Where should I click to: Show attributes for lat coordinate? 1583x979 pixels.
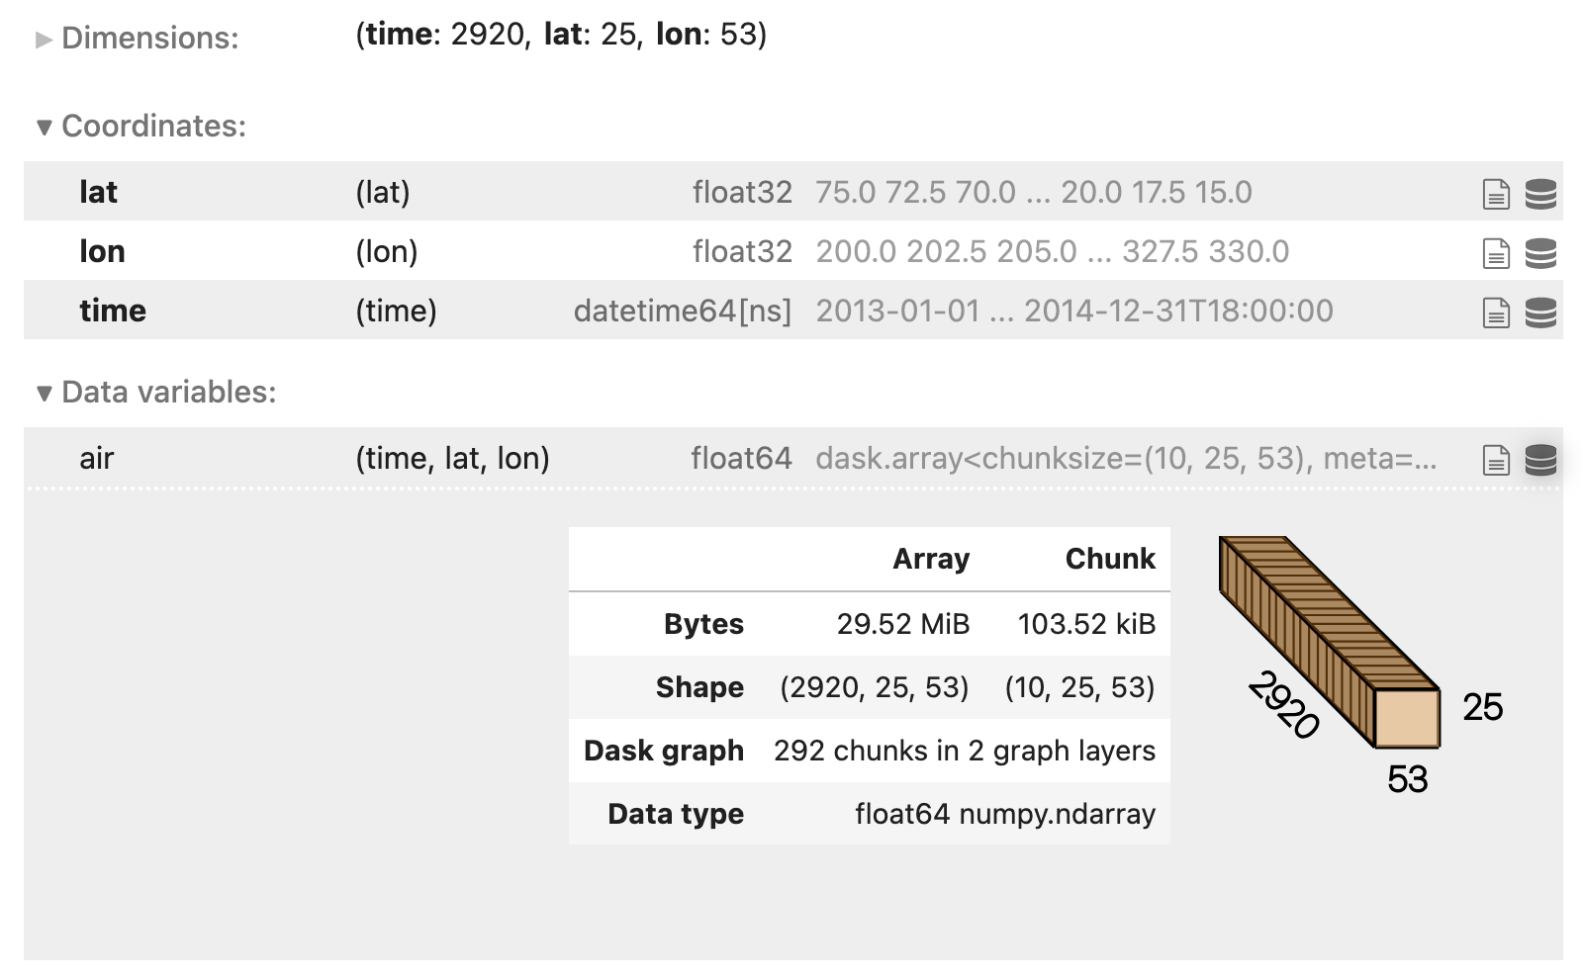tap(1496, 194)
